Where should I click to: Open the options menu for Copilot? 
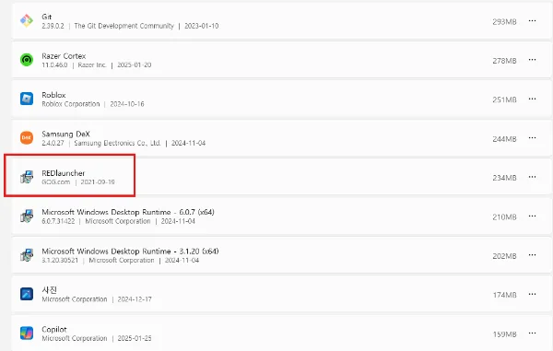pos(532,333)
